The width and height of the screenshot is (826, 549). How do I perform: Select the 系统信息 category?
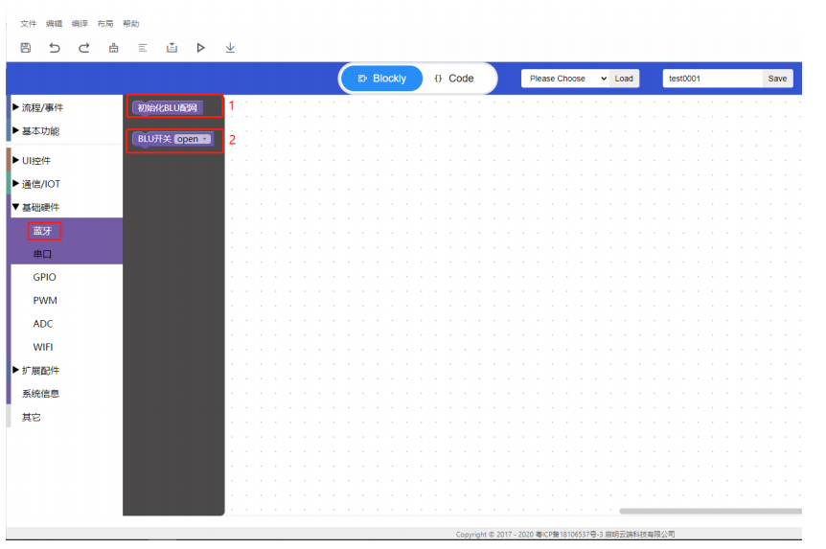(66, 394)
